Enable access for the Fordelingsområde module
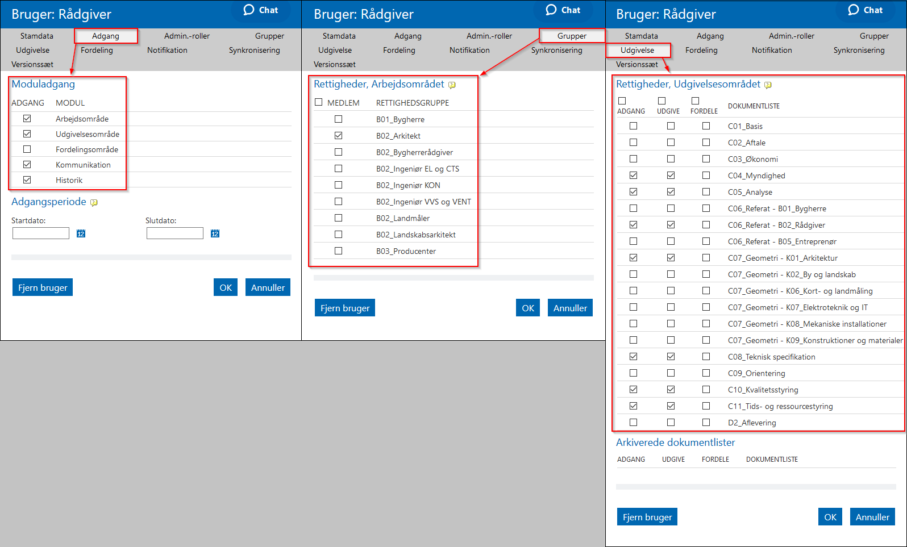The width and height of the screenshot is (907, 547). pyautogui.click(x=27, y=149)
